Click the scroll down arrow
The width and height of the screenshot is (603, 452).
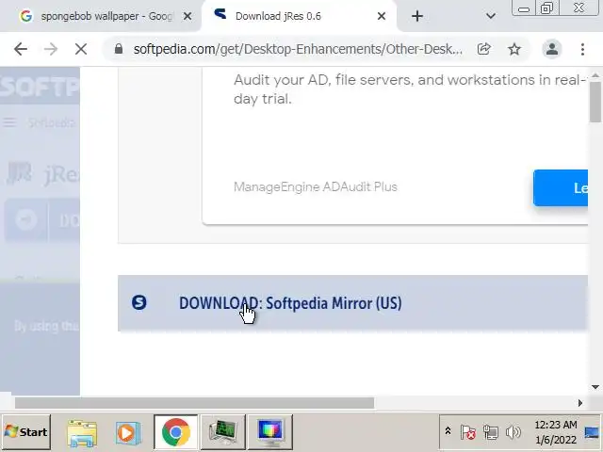click(595, 387)
